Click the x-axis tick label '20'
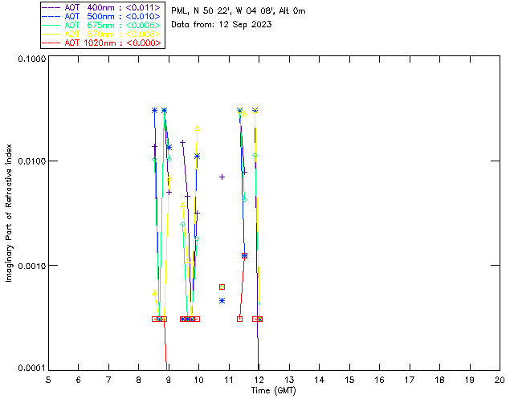 [500, 380]
